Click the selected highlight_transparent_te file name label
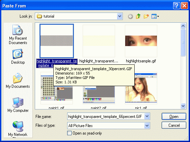Viewport: 190px width, 142px height. 57,63
